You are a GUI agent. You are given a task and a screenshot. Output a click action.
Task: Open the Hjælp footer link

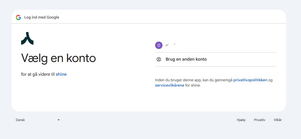[x=241, y=120]
